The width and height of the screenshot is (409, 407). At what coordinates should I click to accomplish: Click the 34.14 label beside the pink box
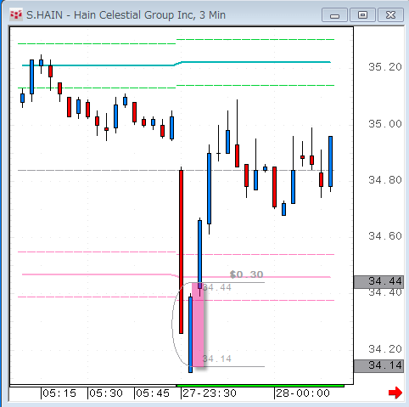[217, 359]
